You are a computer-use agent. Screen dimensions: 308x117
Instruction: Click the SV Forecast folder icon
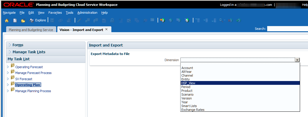point(13,78)
